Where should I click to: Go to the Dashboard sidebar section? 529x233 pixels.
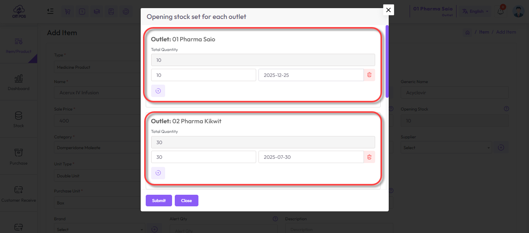(x=18, y=82)
